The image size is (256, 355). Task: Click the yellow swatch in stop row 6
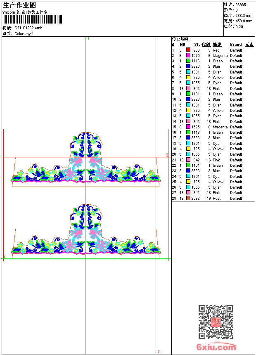[x=188, y=77]
